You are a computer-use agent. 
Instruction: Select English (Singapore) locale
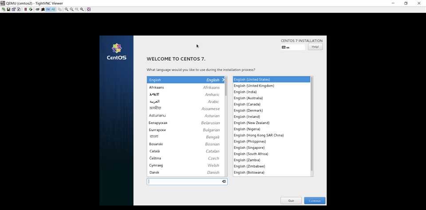[272, 148]
